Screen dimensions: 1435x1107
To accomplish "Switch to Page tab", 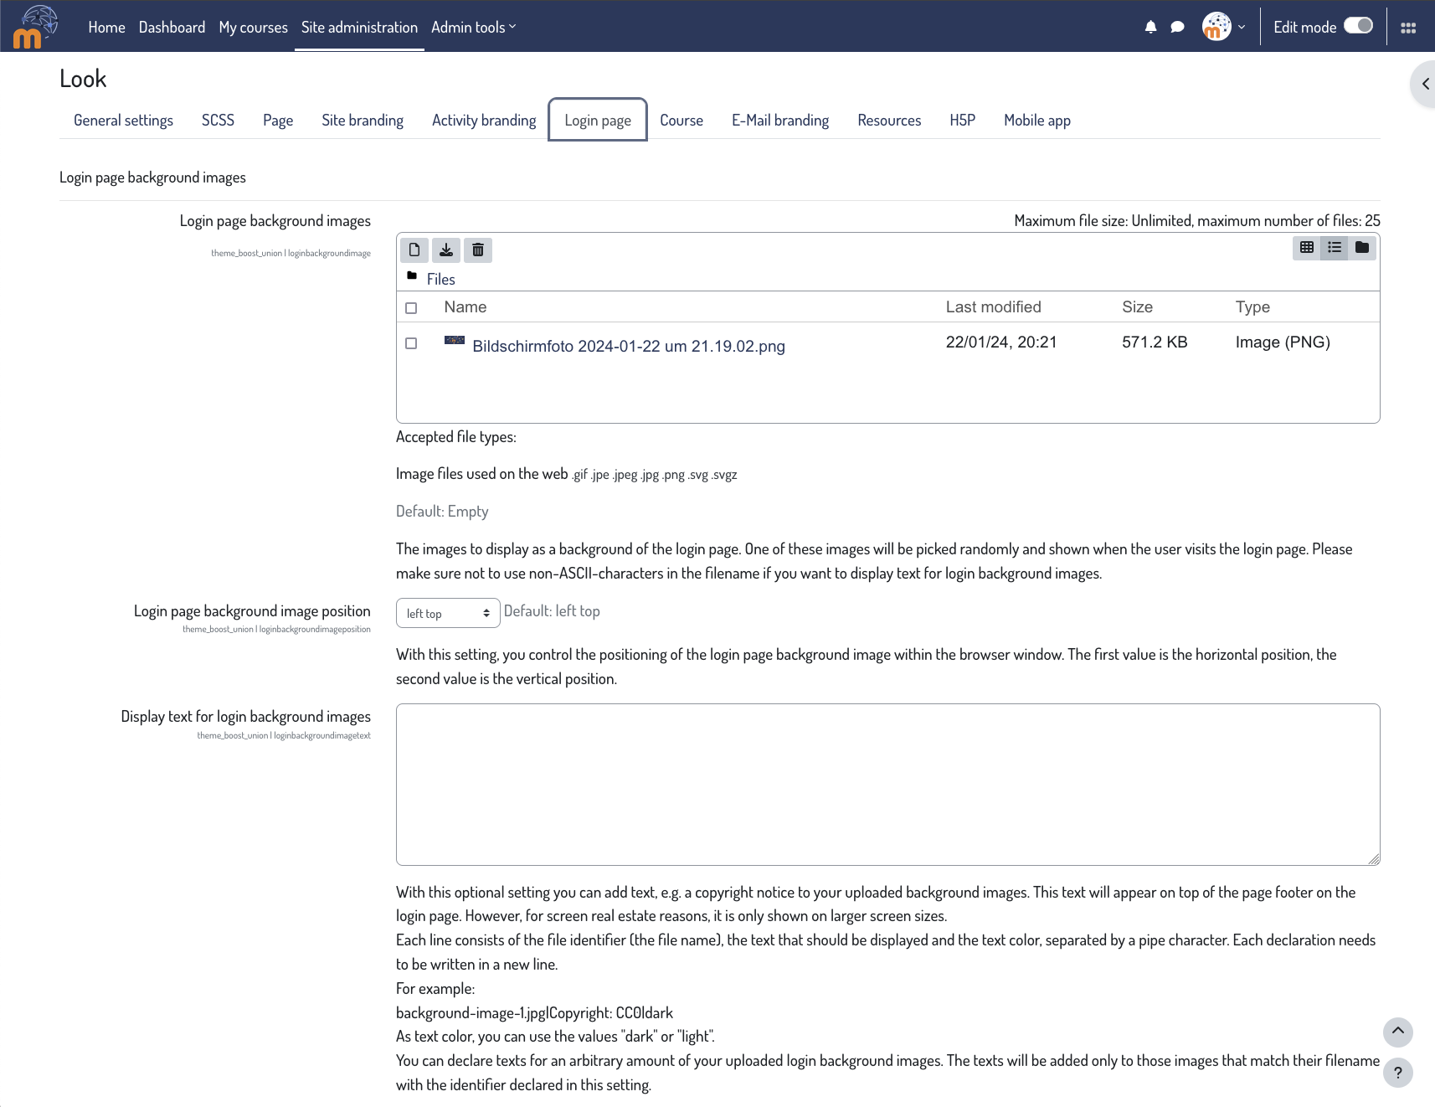I will (x=278, y=120).
